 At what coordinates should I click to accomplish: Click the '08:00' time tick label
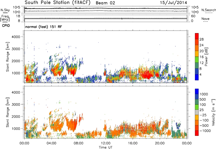click(79, 143)
